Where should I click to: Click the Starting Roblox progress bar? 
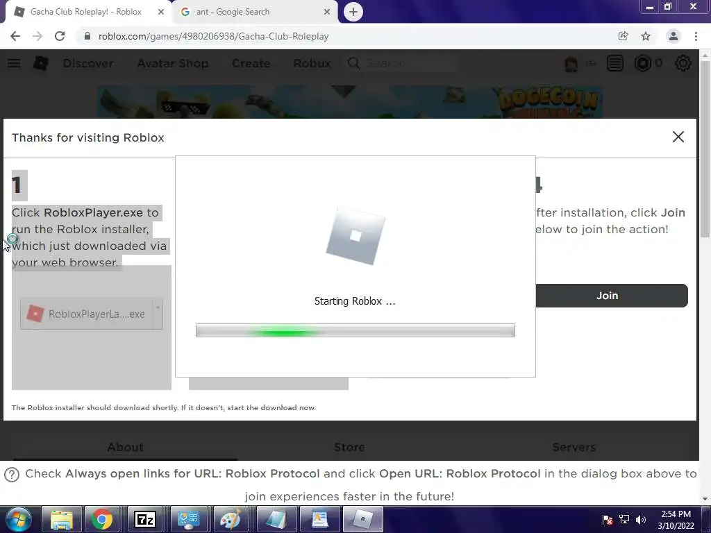pos(355,330)
